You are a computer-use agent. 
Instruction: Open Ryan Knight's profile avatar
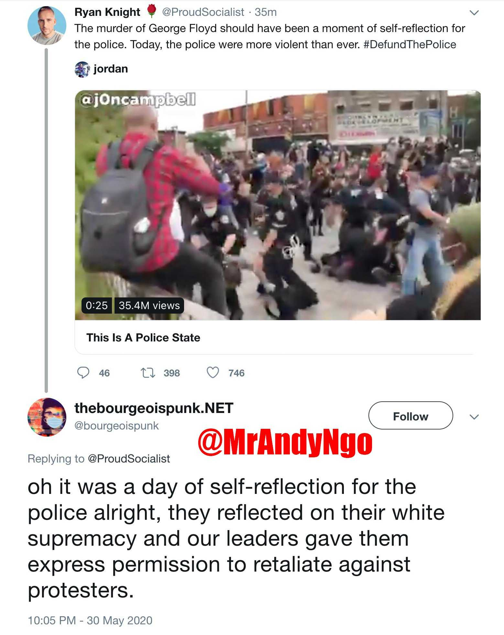[47, 25]
